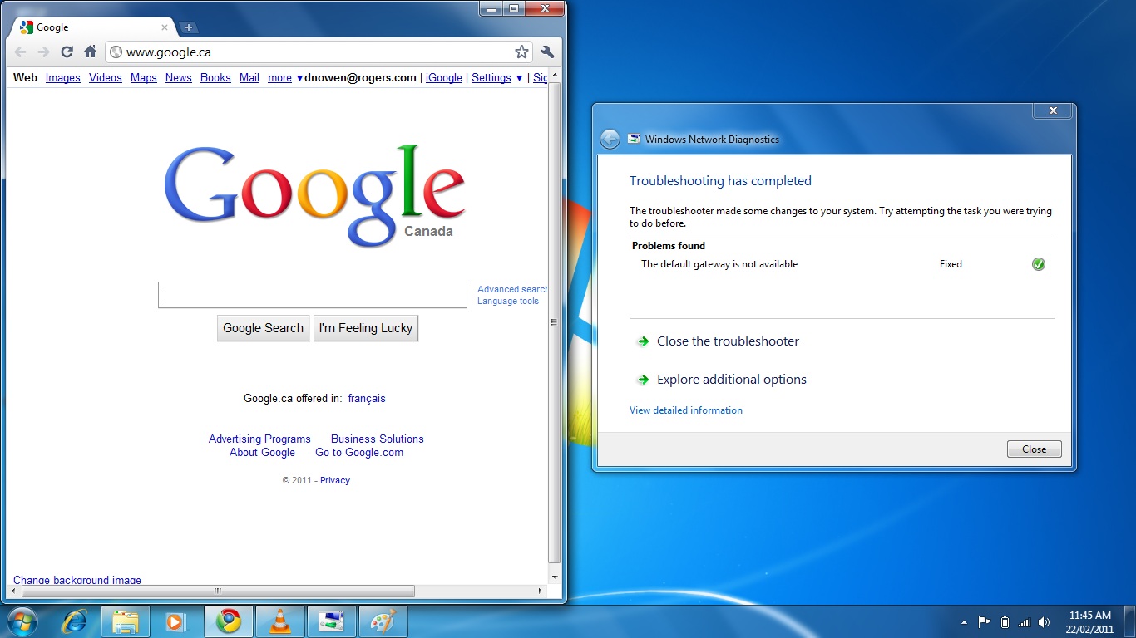Click the I'm Feeling Lucky button

pos(366,328)
